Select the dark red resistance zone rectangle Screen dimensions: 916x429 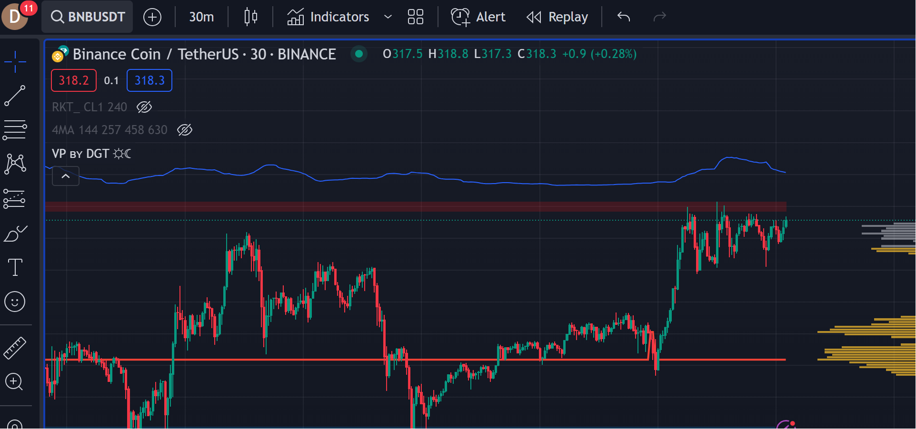415,206
